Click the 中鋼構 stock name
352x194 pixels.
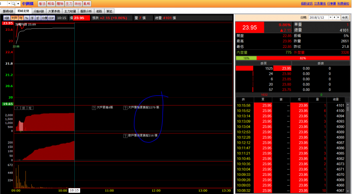(28, 3)
